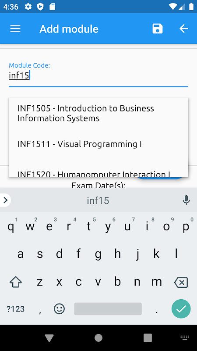Tap the keyboard backspace key
Viewport: 197px width, 351px height.
(x=181, y=283)
